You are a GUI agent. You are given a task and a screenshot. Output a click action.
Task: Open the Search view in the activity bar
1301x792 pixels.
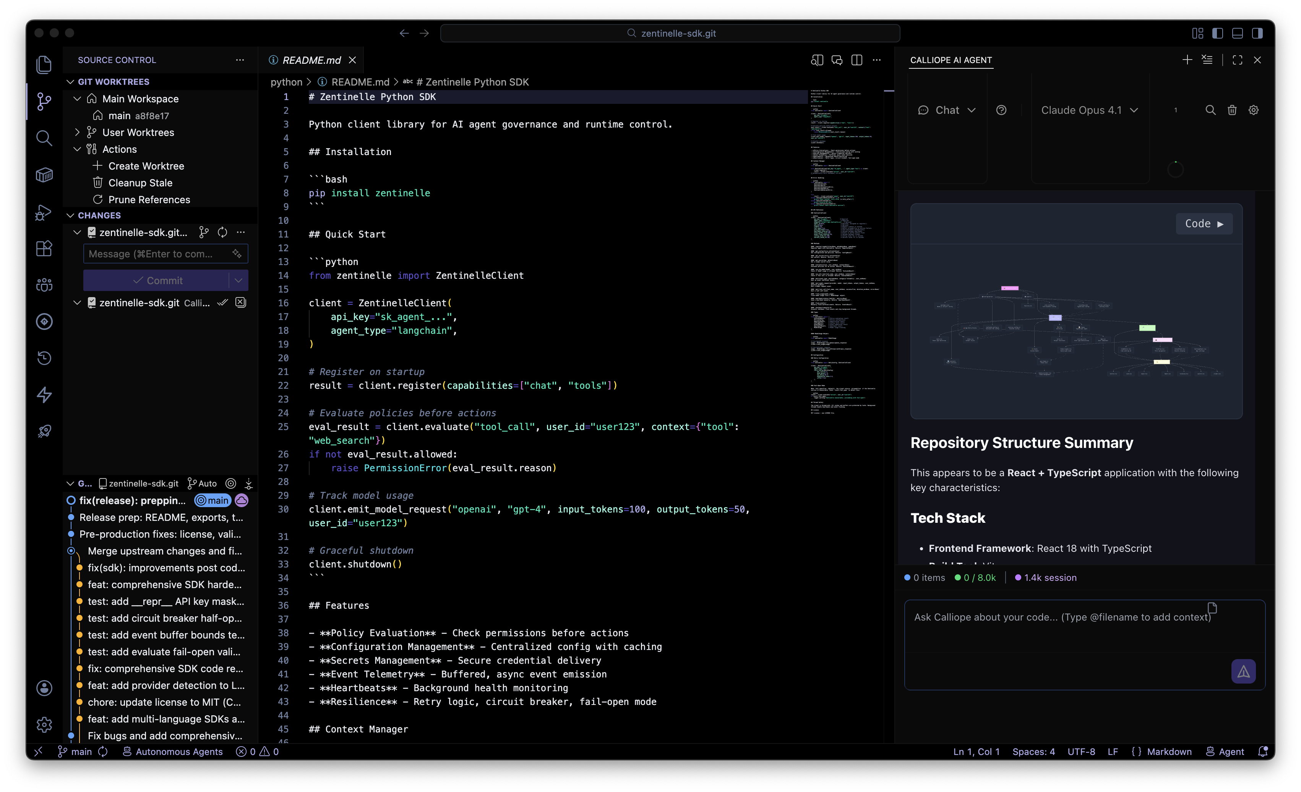(44, 138)
